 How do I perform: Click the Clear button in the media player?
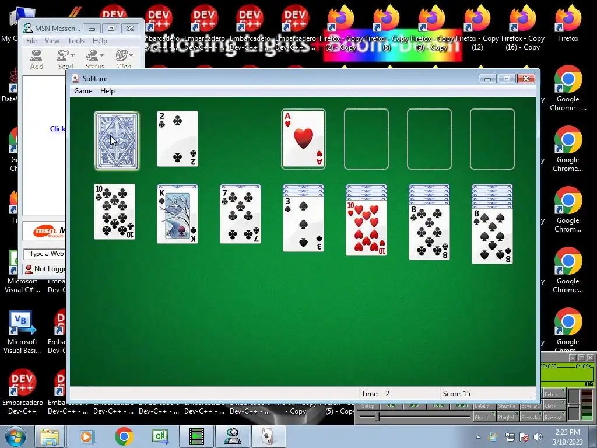(x=553, y=406)
